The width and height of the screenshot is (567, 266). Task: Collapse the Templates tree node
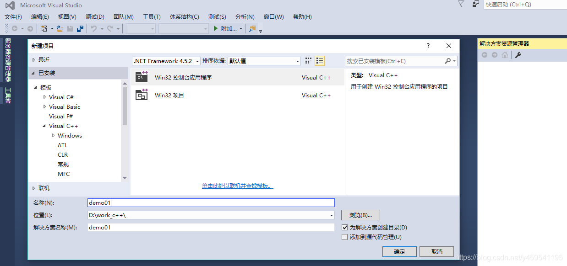[36, 87]
